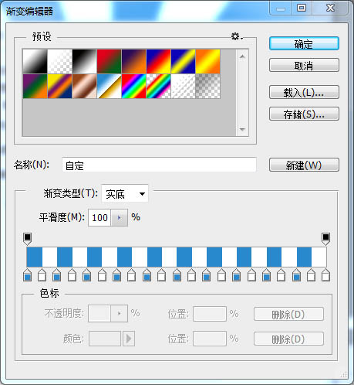Open the 平滑度 smoothness slider arrow
The width and height of the screenshot is (354, 385).
click(120, 218)
